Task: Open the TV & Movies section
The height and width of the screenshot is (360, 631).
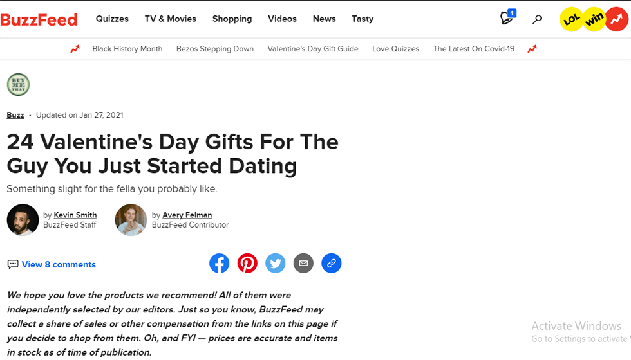Action: pyautogui.click(x=171, y=19)
